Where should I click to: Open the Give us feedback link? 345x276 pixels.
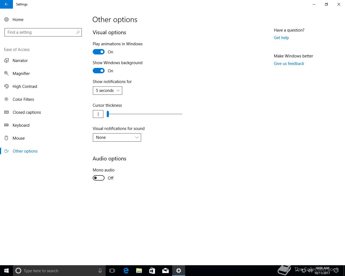pos(289,64)
